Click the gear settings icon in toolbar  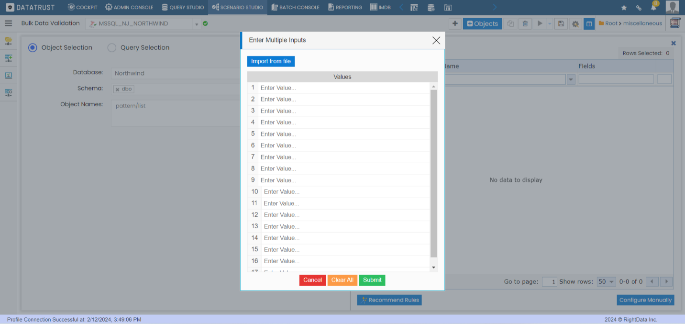[575, 23]
